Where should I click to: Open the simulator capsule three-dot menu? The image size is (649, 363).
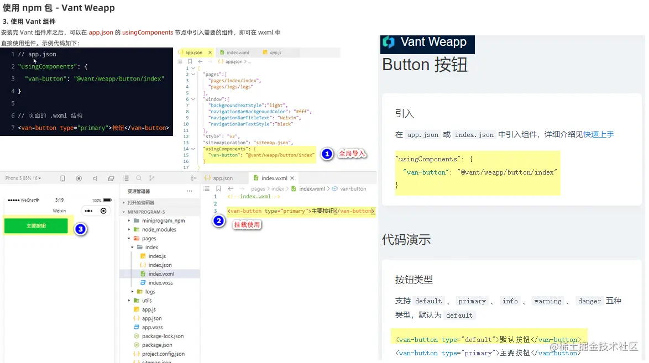click(88, 211)
